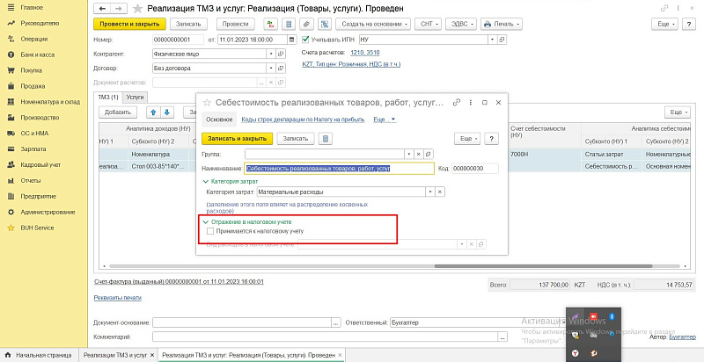Click the favorite star icon in the dialog title
Viewport: 704px width, 362px height.
click(206, 102)
